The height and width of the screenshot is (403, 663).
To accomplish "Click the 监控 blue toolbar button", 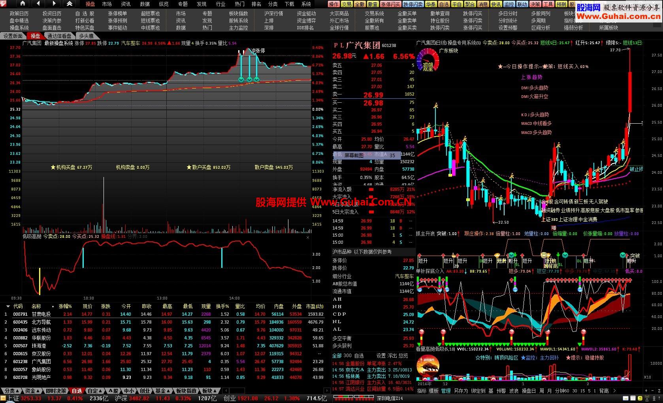I will tap(509, 4).
